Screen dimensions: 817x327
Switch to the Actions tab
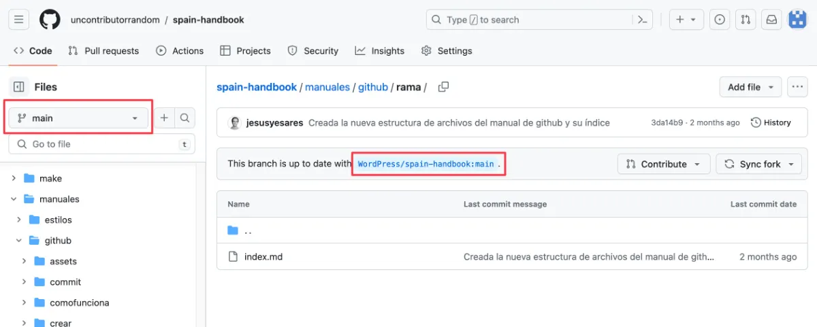pyautogui.click(x=180, y=50)
